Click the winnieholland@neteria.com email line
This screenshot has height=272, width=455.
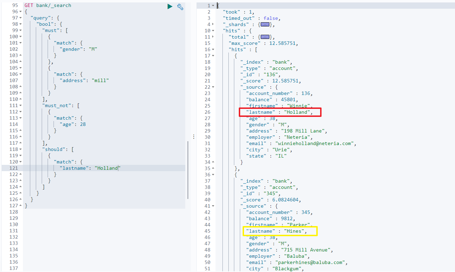coord(301,144)
